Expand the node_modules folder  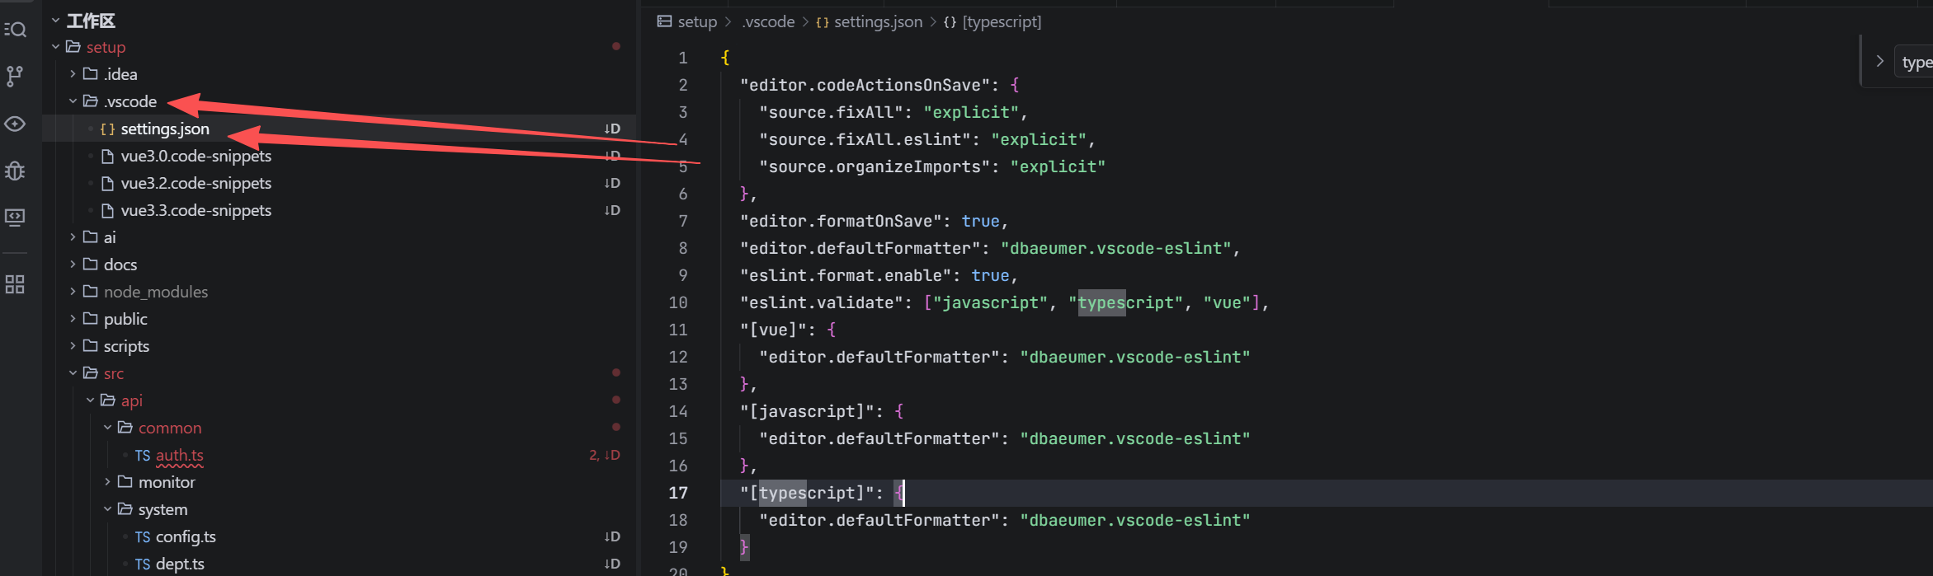pyautogui.click(x=73, y=292)
